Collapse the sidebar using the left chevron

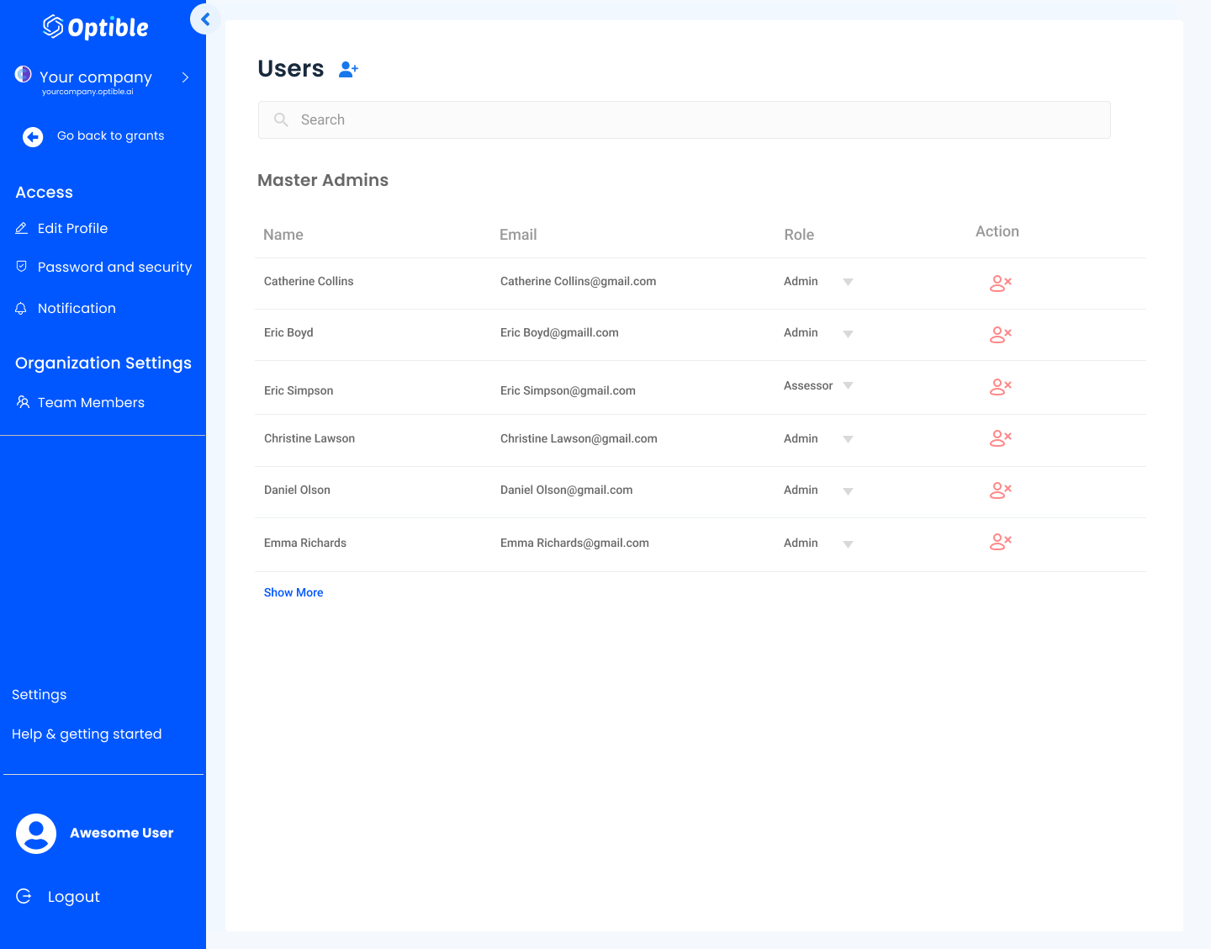[x=204, y=19]
